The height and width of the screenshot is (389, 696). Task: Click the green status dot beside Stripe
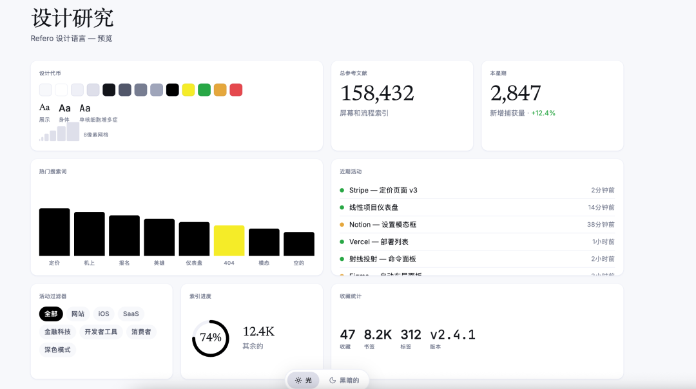[x=342, y=190]
